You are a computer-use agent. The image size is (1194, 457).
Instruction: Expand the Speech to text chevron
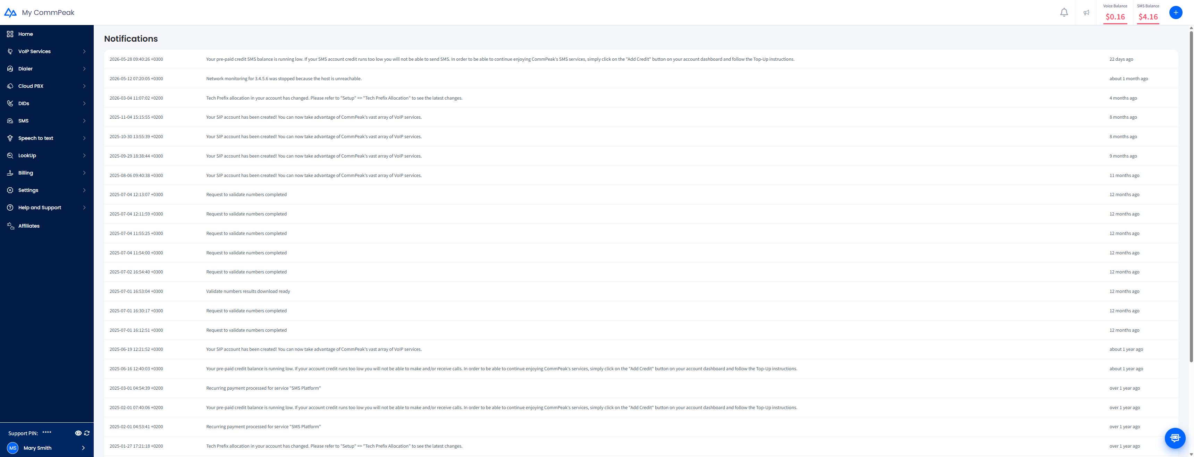click(x=84, y=138)
